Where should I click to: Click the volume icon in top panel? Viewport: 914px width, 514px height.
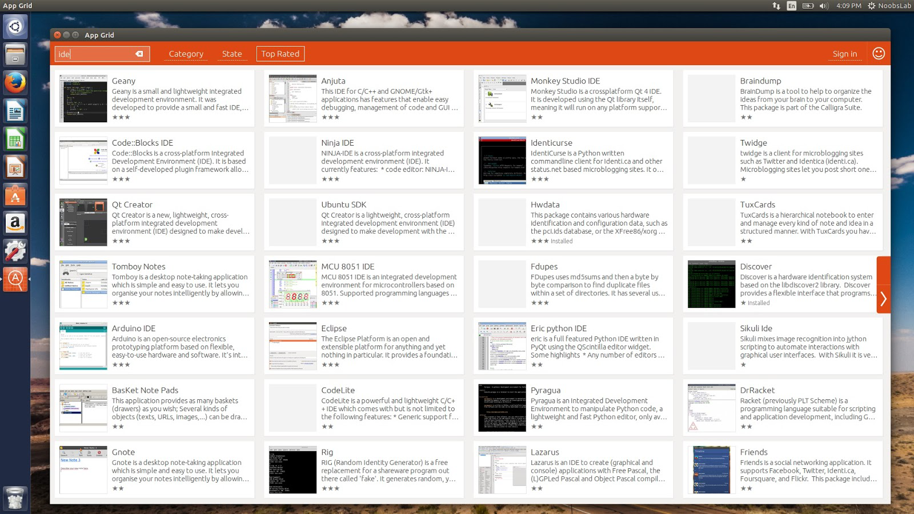823,6
